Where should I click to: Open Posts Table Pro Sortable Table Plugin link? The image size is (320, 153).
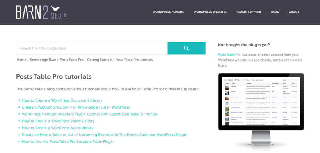(68, 142)
